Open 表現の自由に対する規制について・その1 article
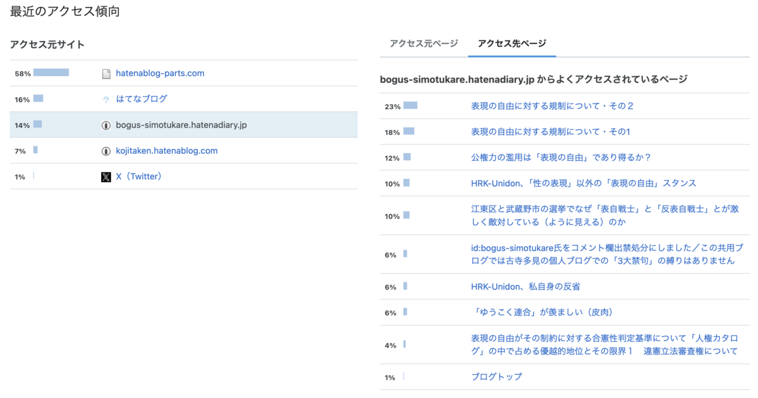This screenshot has height=398, width=758. 551,132
